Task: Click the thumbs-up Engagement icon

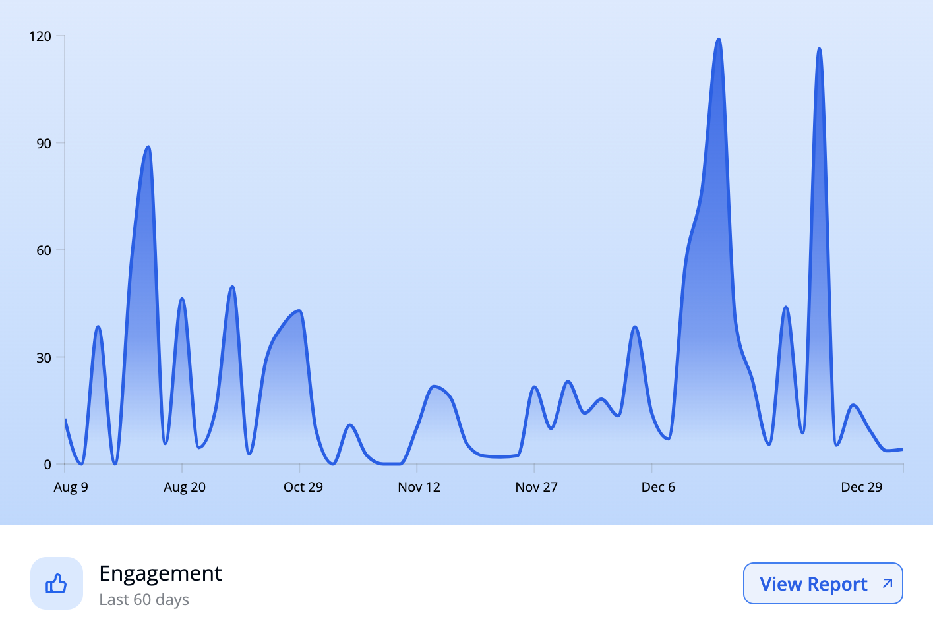Action: click(x=56, y=583)
